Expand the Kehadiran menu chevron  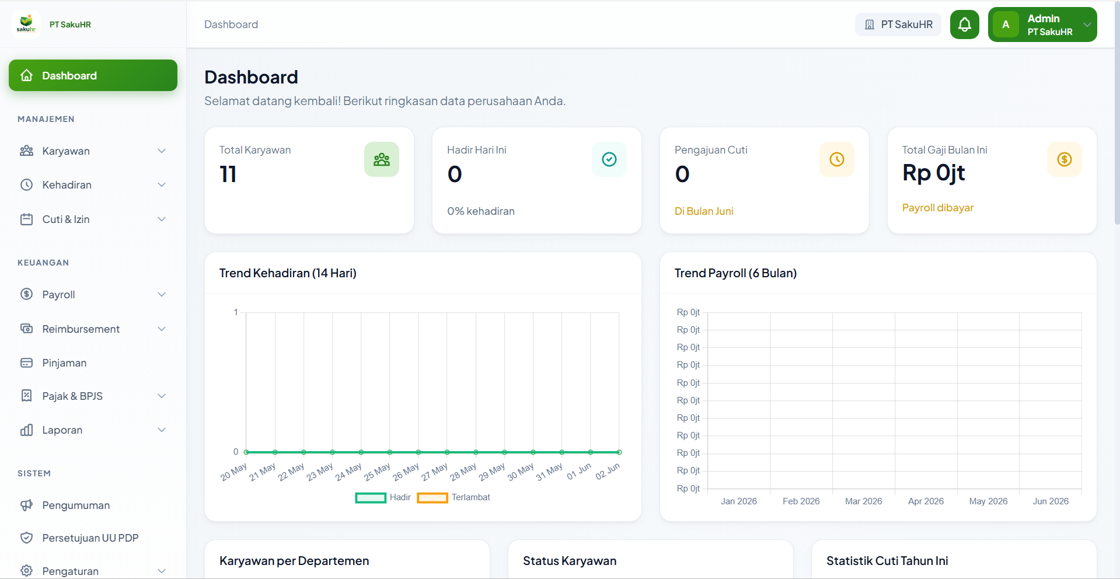(x=162, y=185)
